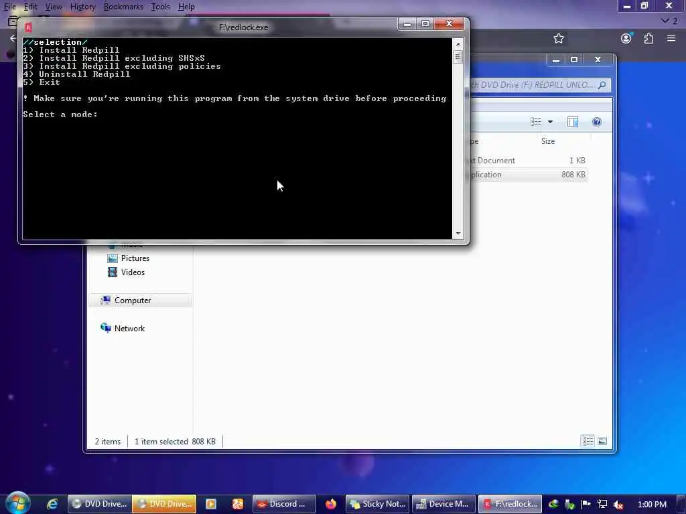Launch Internet Explorer from the taskbar
The height and width of the screenshot is (514, 686).
pyautogui.click(x=52, y=504)
